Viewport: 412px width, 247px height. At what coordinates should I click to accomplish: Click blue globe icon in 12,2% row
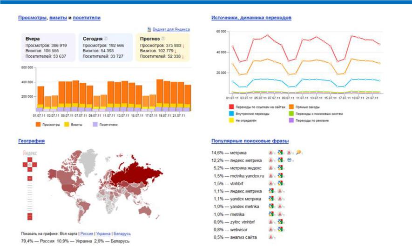click(290, 160)
